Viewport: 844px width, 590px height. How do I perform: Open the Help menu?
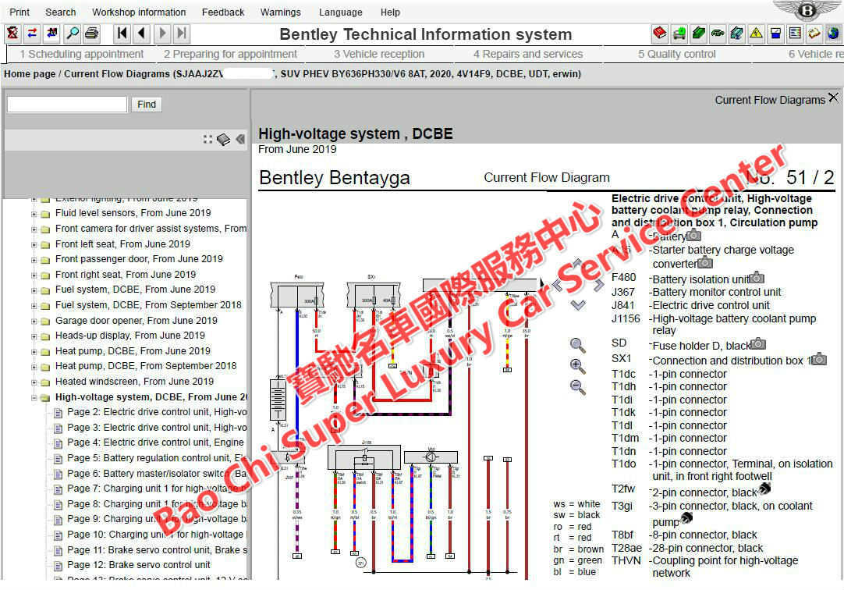[390, 12]
